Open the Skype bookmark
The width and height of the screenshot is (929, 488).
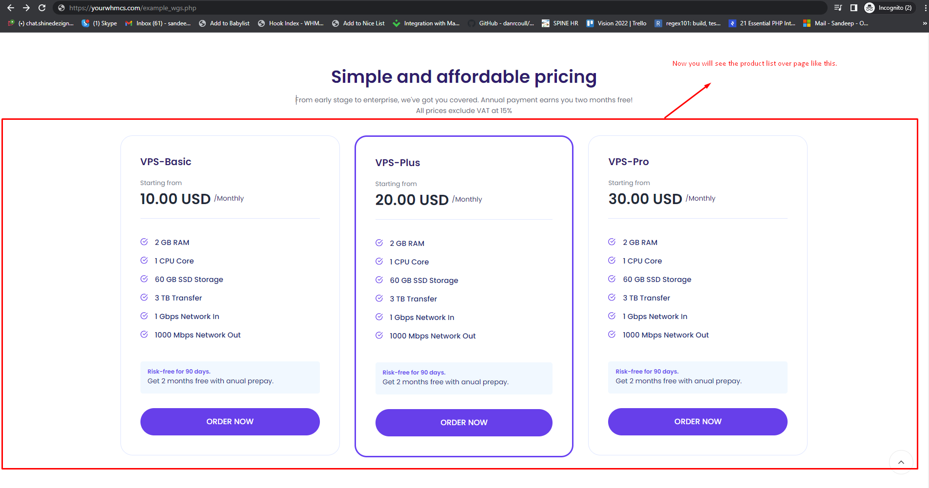99,23
